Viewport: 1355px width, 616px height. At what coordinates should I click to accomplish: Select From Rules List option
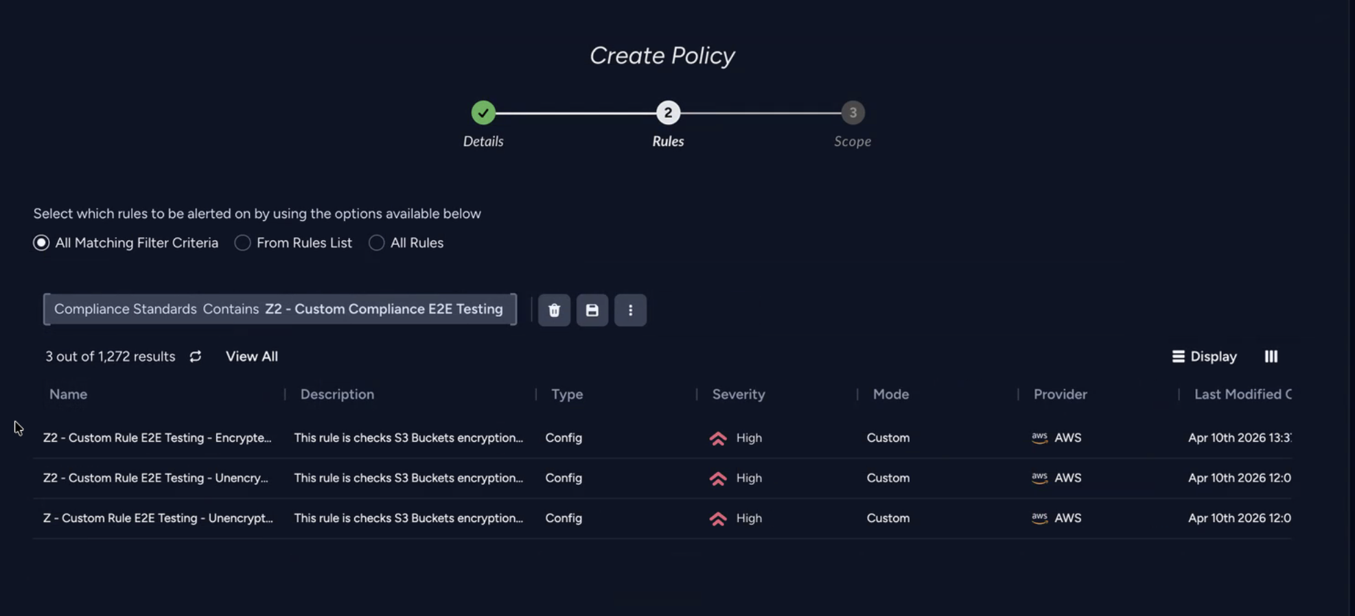tap(242, 243)
